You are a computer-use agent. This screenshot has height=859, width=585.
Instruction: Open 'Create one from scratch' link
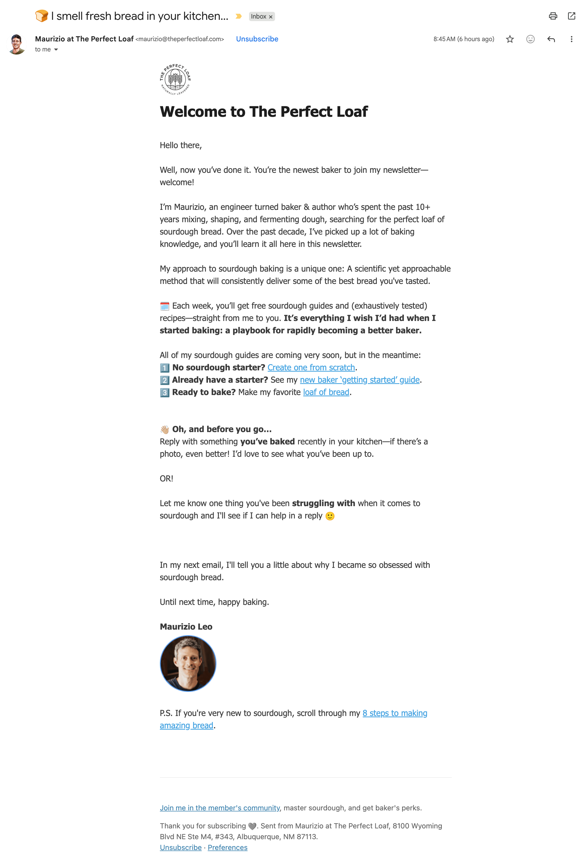[x=311, y=368]
